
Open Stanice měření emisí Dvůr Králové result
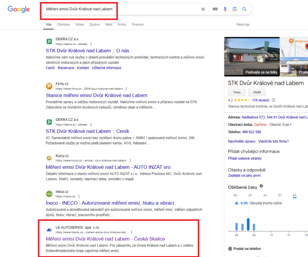click(x=96, y=95)
